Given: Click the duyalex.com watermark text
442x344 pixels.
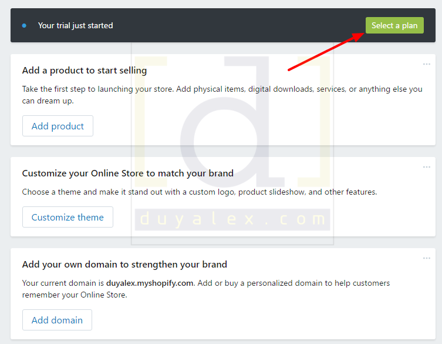Looking at the screenshot, I should click(232, 220).
